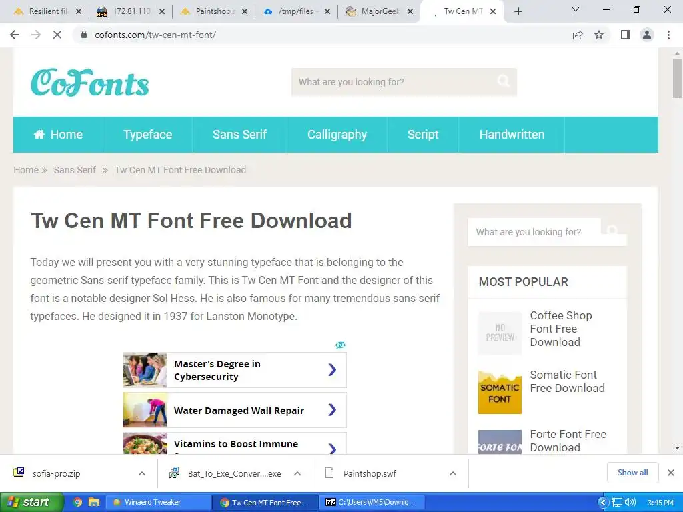Open the Water Damaged Wall Repair ad arrow
683x512 pixels.
[332, 410]
